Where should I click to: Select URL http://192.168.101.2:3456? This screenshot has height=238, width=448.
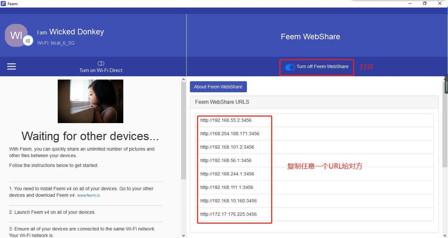tap(227, 147)
